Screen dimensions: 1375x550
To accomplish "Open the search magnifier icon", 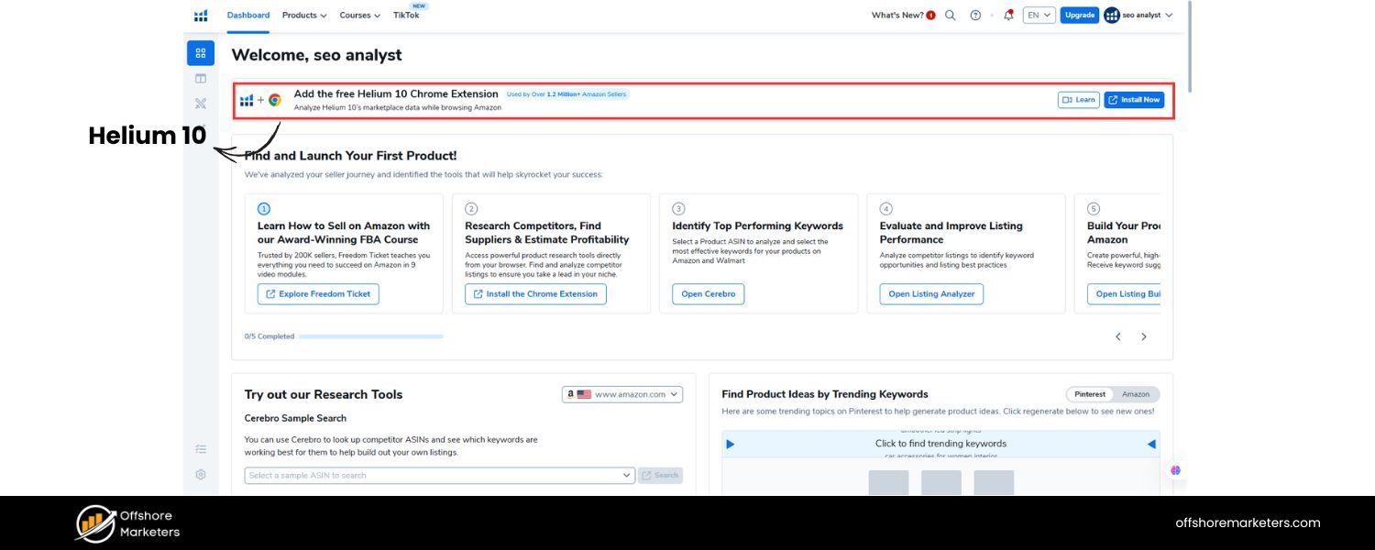I will pos(951,16).
